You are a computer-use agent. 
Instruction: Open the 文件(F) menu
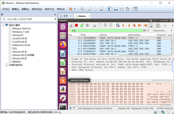click(6, 9)
